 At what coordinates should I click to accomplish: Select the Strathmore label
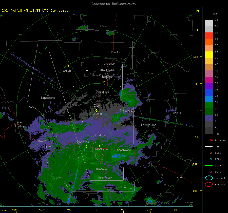pos(123,150)
